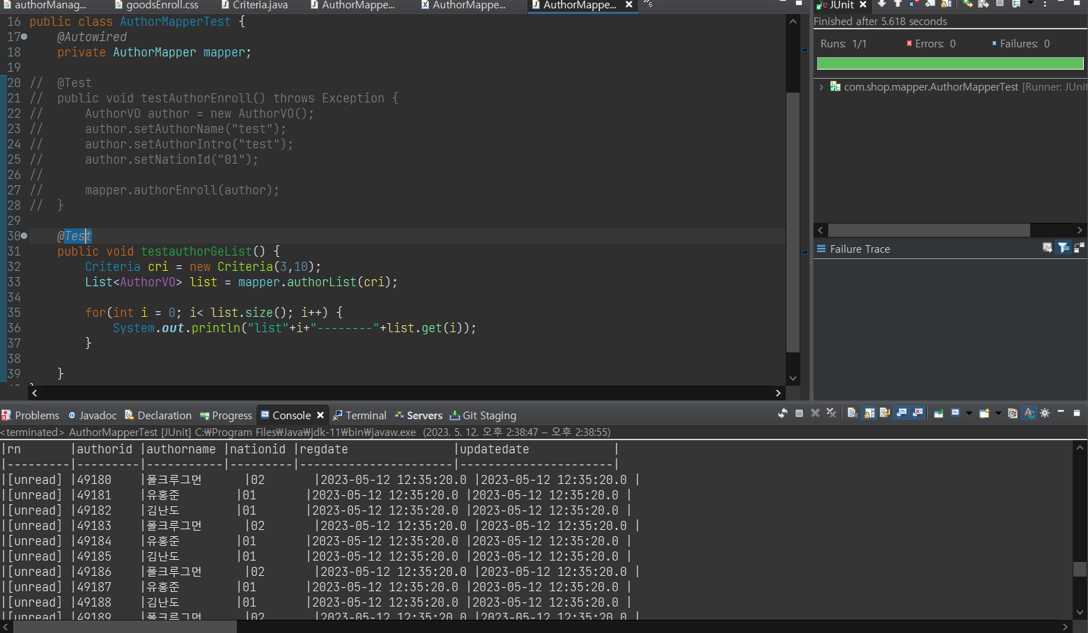1088x633 pixels.
Task: Go to previous failed test in JUnit
Action: 898,4
